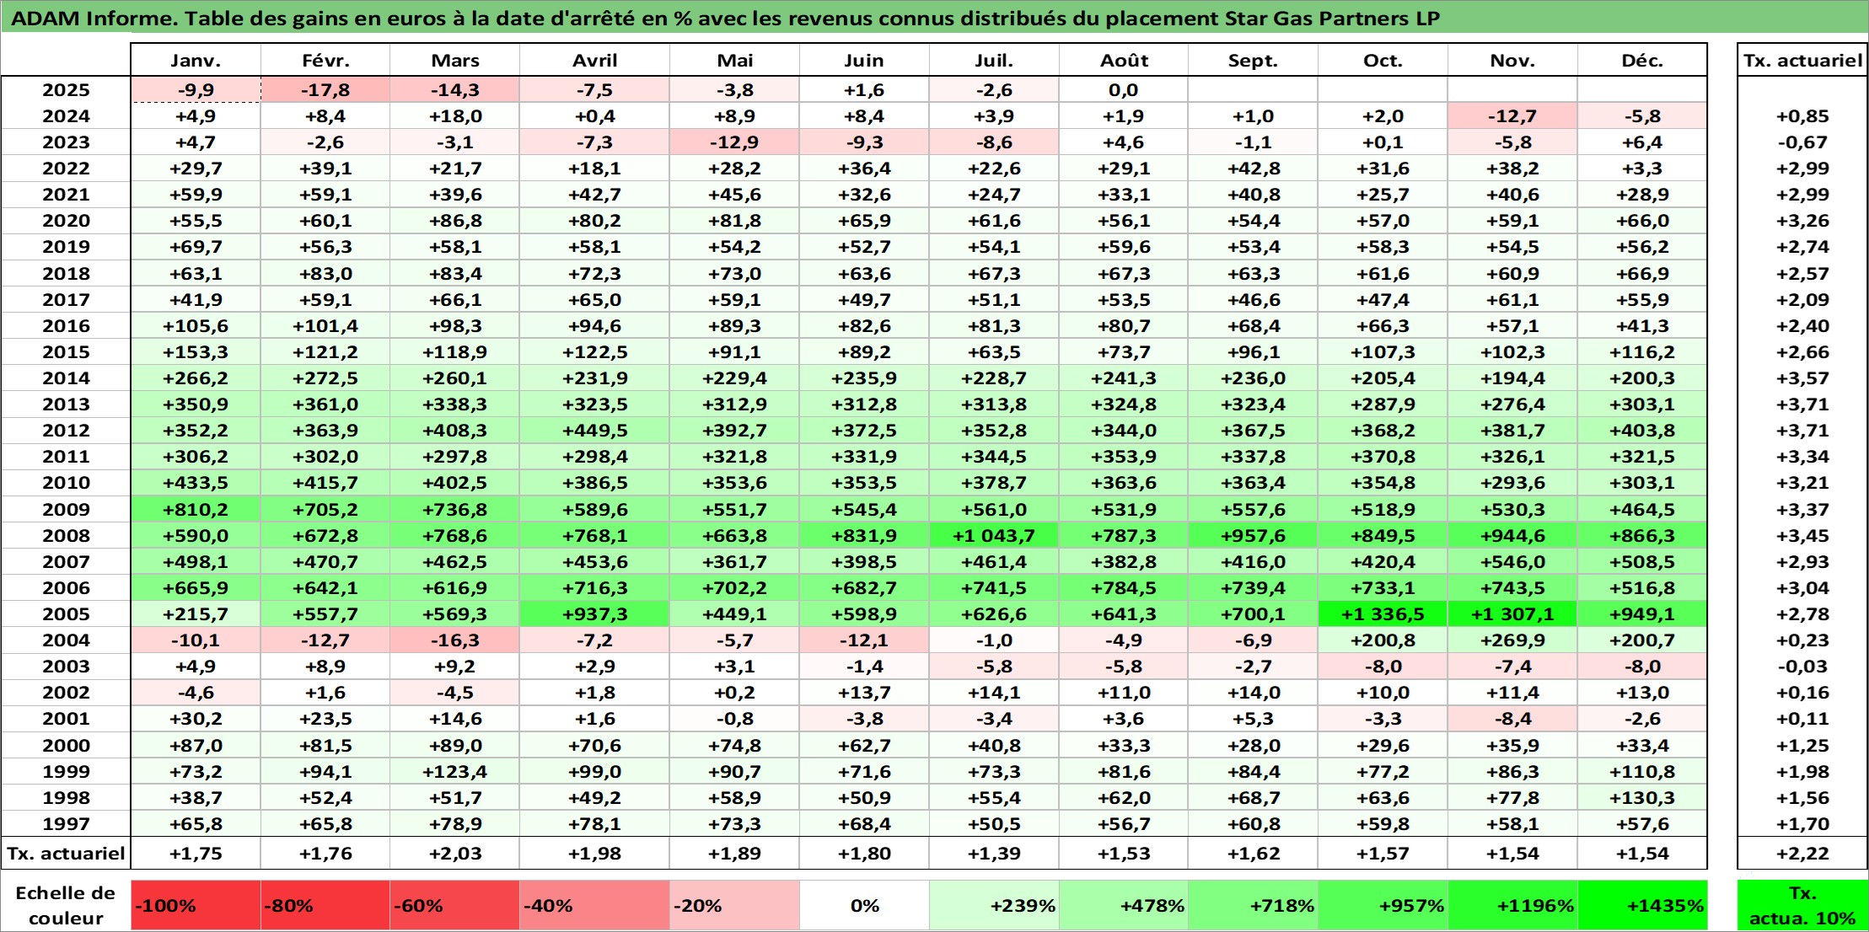Viewport: 1869px width, 932px height.
Task: Click the cell '+266,2' in 2014
Action: coord(196,378)
